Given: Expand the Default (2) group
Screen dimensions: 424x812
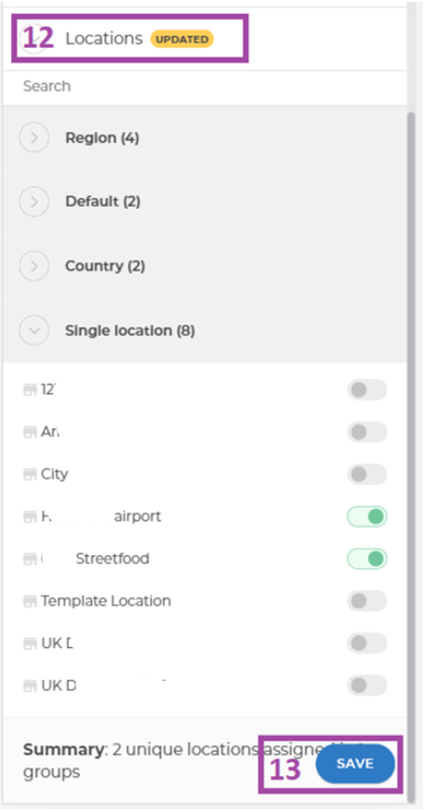Looking at the screenshot, I should click(34, 202).
